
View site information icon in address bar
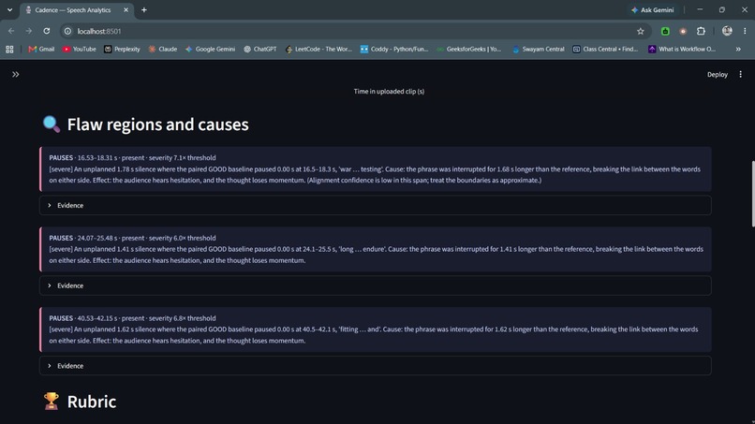(67, 31)
